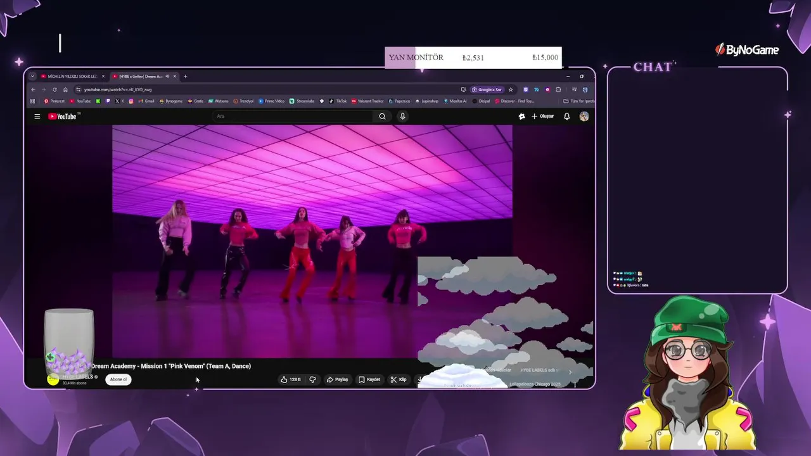811x456 pixels.
Task: Open the YouTube account avatar menu
Action: click(584, 117)
